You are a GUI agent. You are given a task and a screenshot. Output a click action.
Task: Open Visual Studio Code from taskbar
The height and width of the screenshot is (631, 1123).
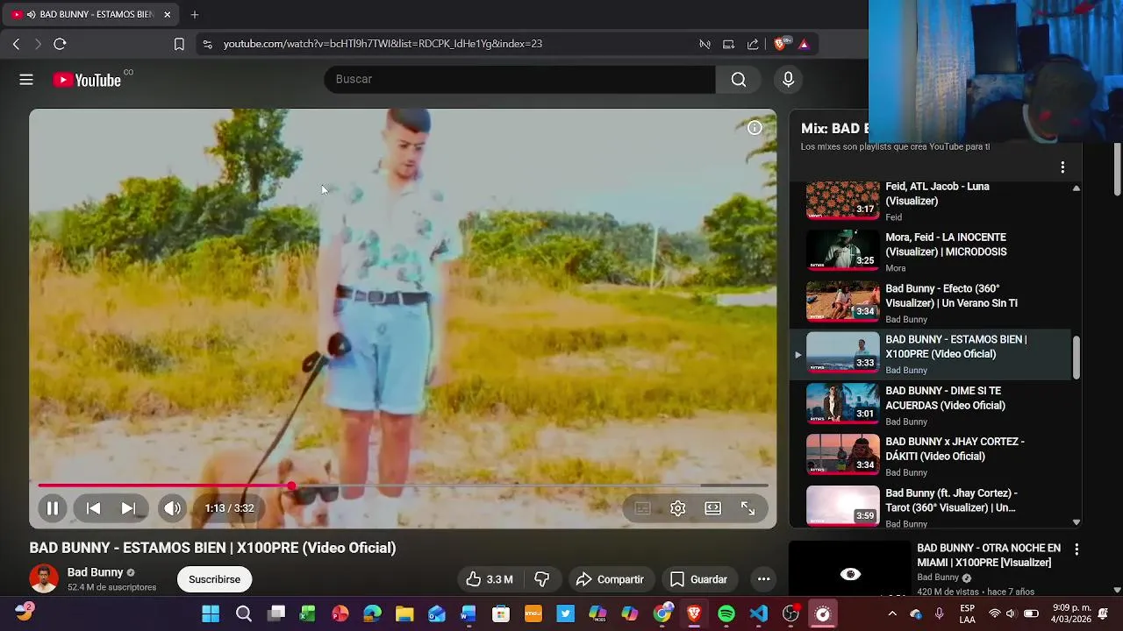pos(759,614)
